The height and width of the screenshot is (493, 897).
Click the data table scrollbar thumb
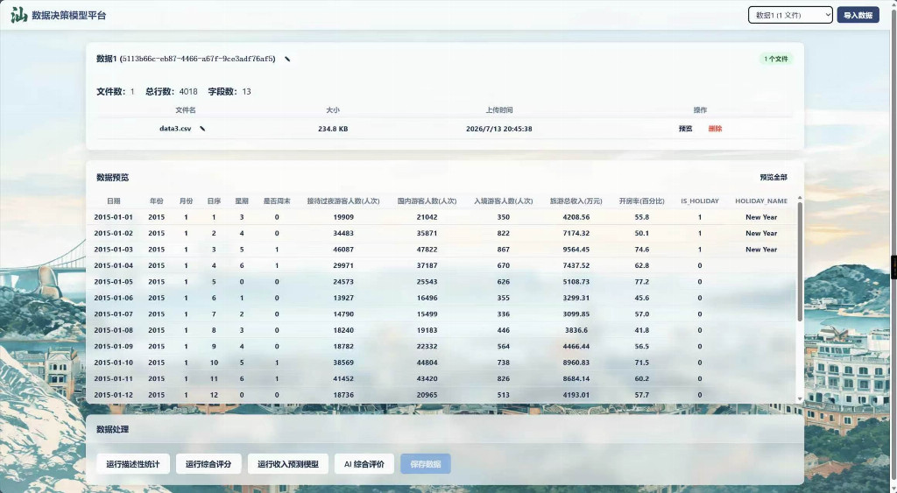tap(799, 261)
